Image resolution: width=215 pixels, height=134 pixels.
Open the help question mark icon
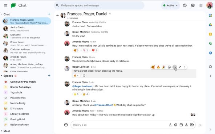point(185,5)
